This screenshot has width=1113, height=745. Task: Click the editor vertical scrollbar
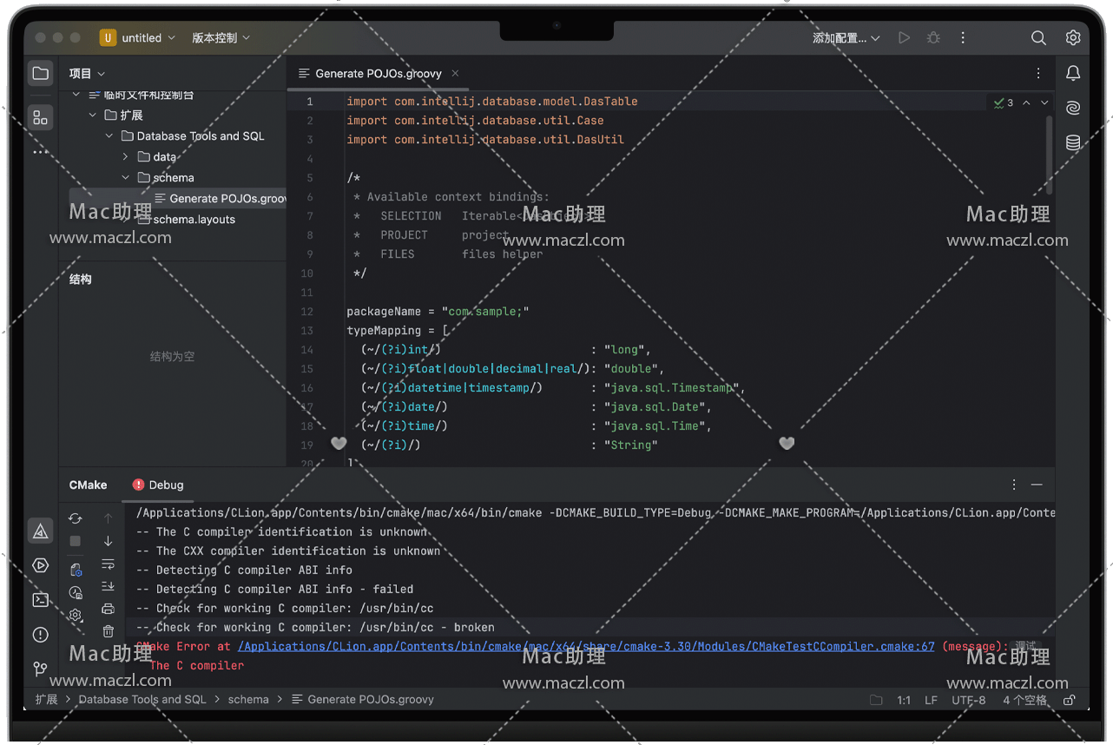[1049, 156]
